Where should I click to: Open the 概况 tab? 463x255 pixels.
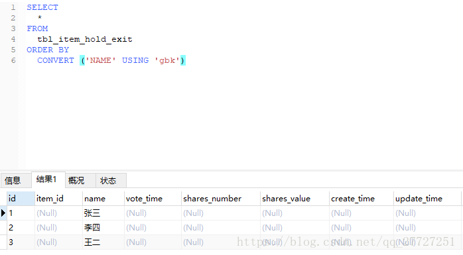pos(80,180)
